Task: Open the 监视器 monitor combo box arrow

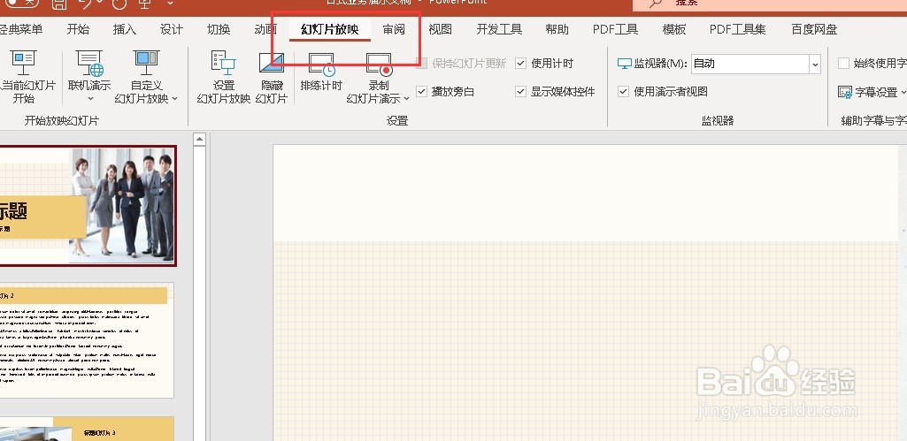Action: click(x=815, y=65)
